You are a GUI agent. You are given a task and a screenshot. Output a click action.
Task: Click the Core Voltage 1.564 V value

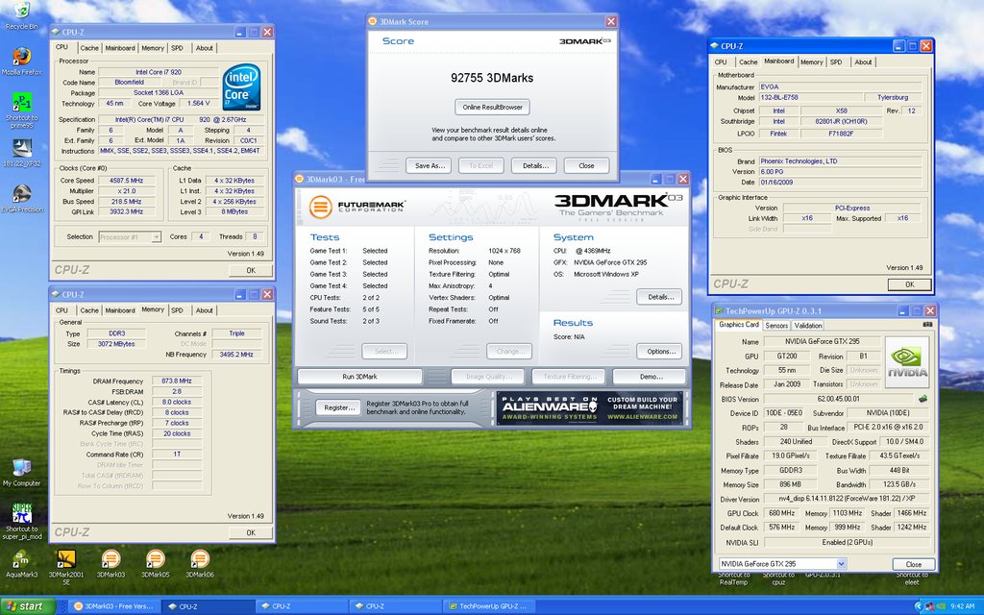pos(199,103)
